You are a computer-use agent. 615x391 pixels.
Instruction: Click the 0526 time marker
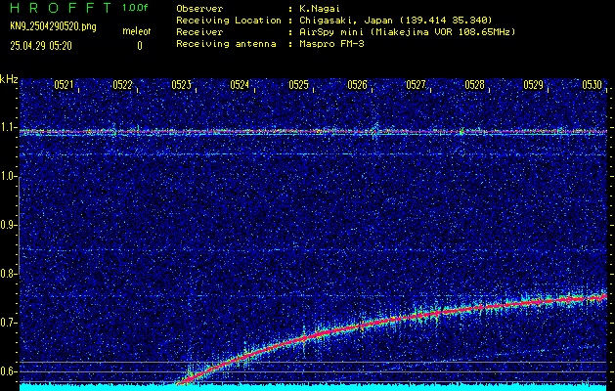(x=357, y=85)
